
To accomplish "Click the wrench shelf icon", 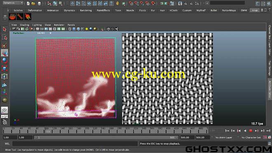I will (20, 17).
